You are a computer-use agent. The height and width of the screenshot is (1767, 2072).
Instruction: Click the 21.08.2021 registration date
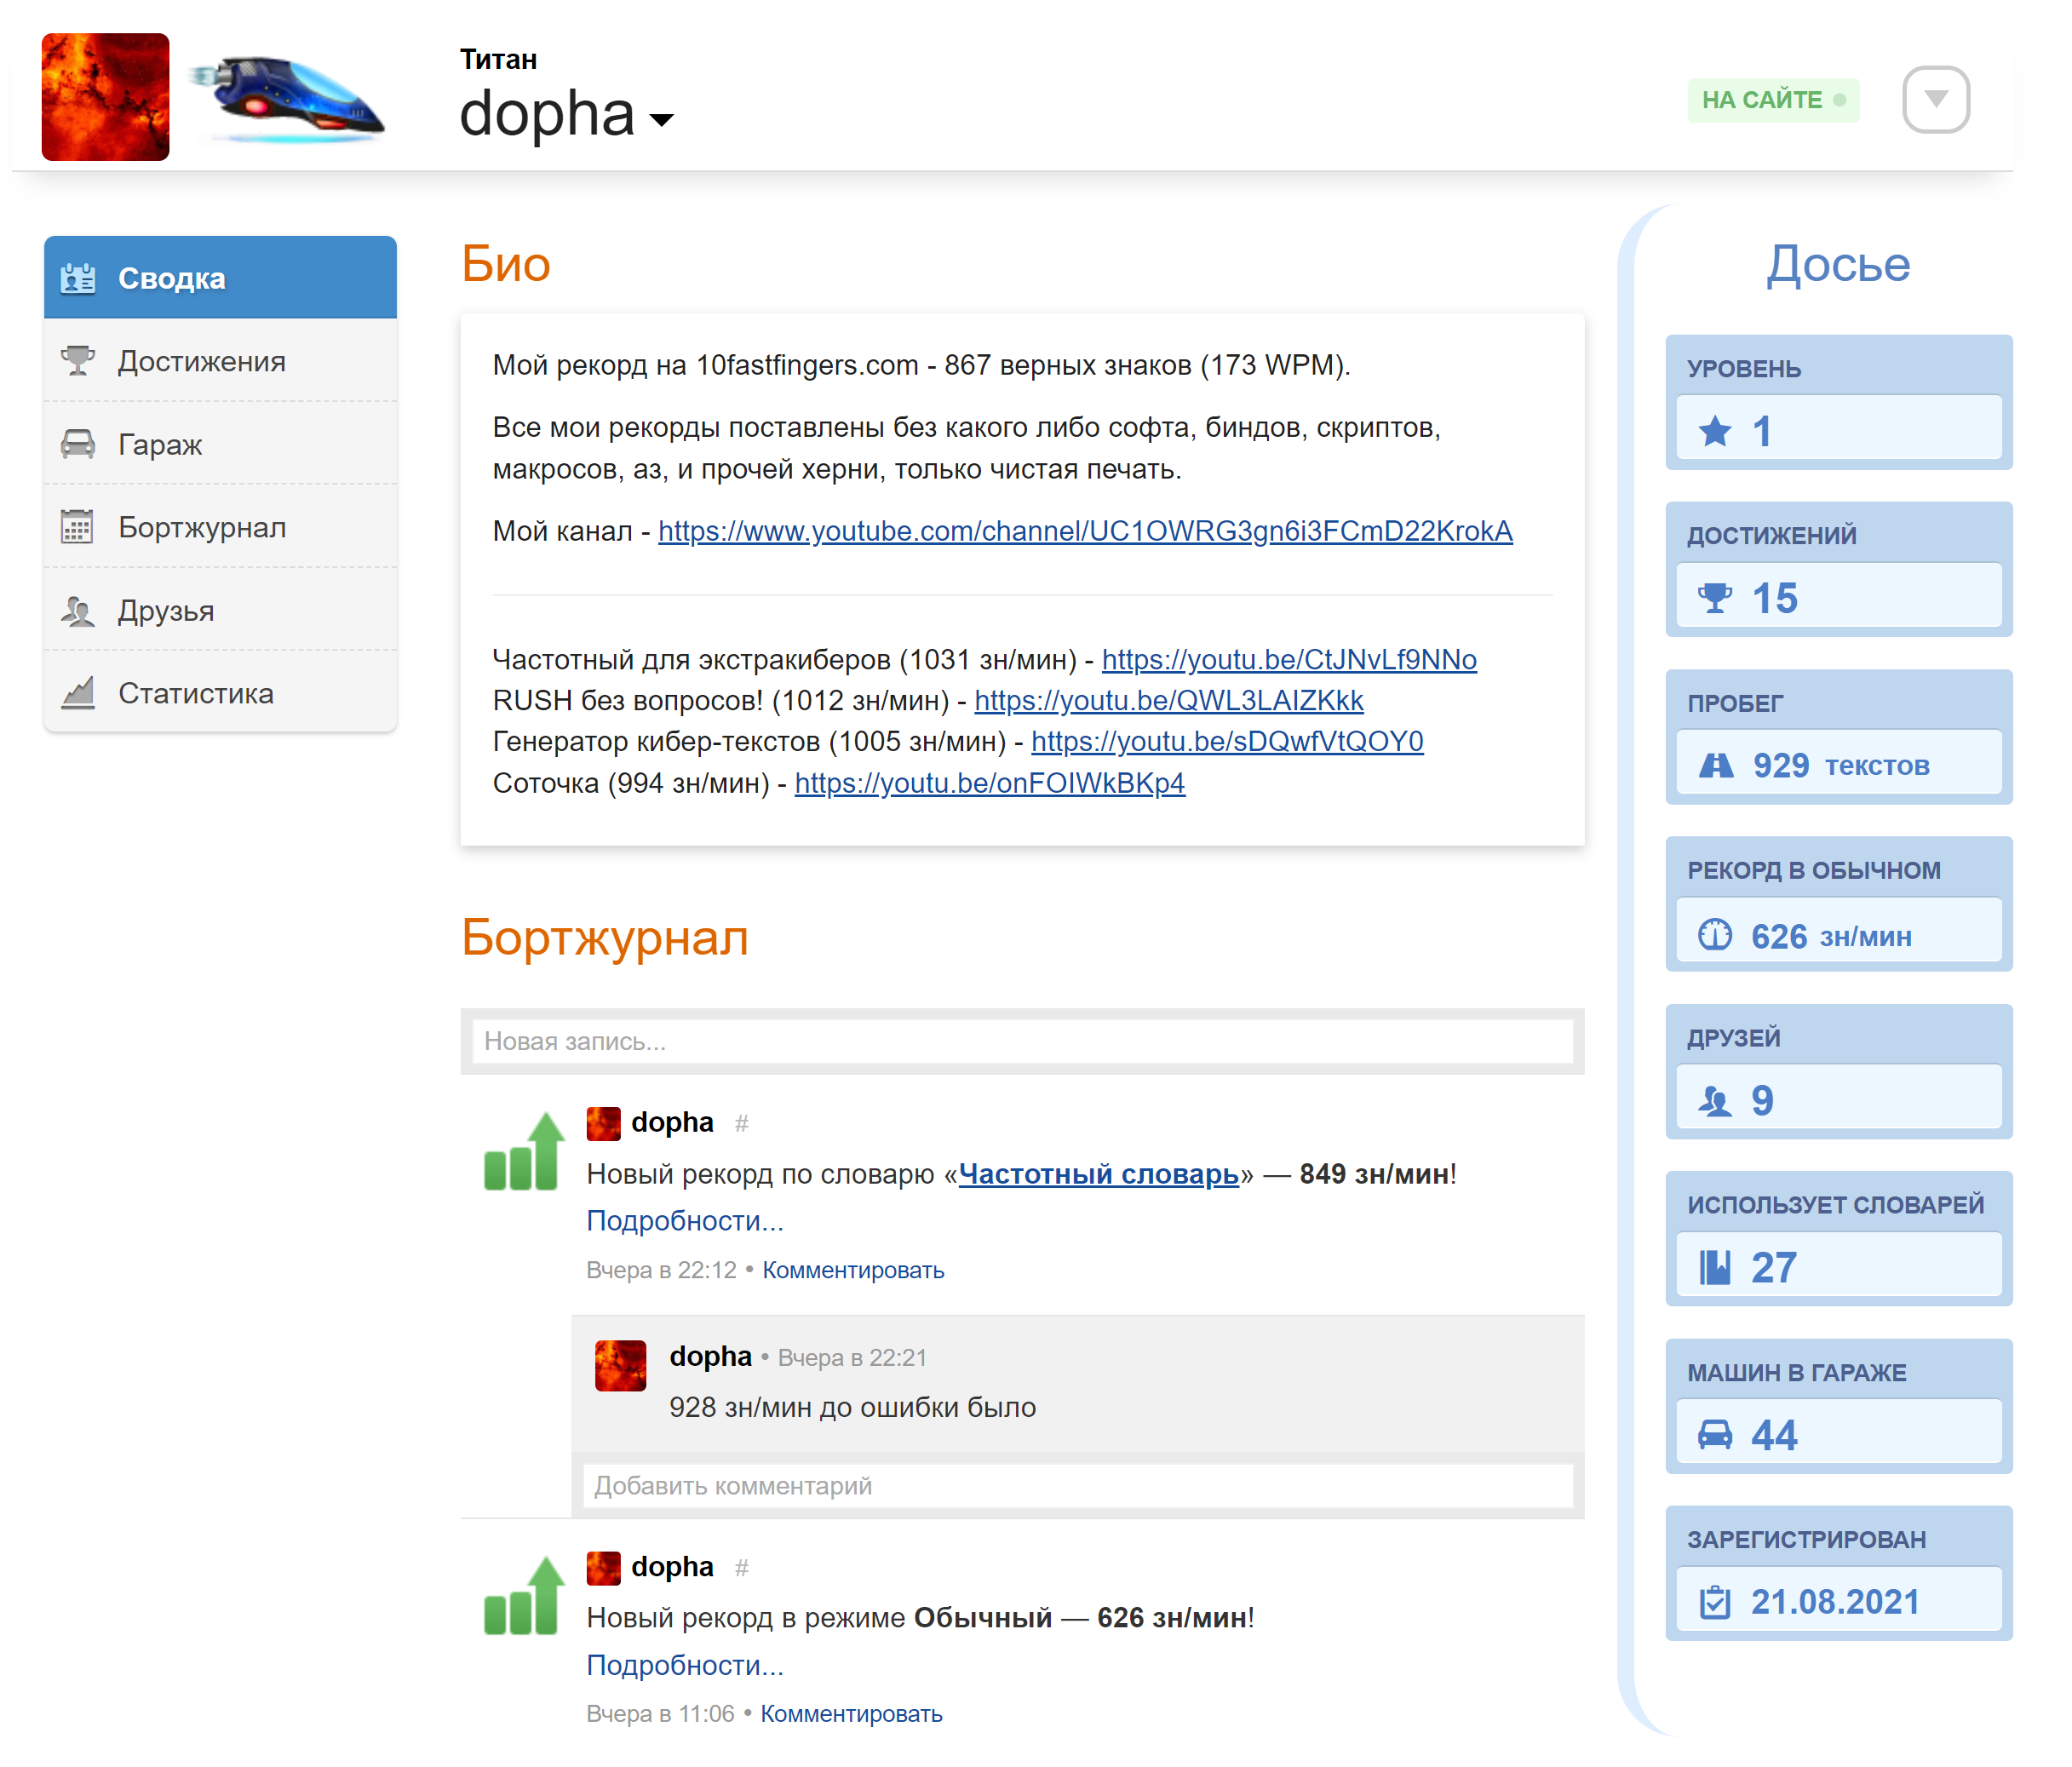pyautogui.click(x=1835, y=1602)
